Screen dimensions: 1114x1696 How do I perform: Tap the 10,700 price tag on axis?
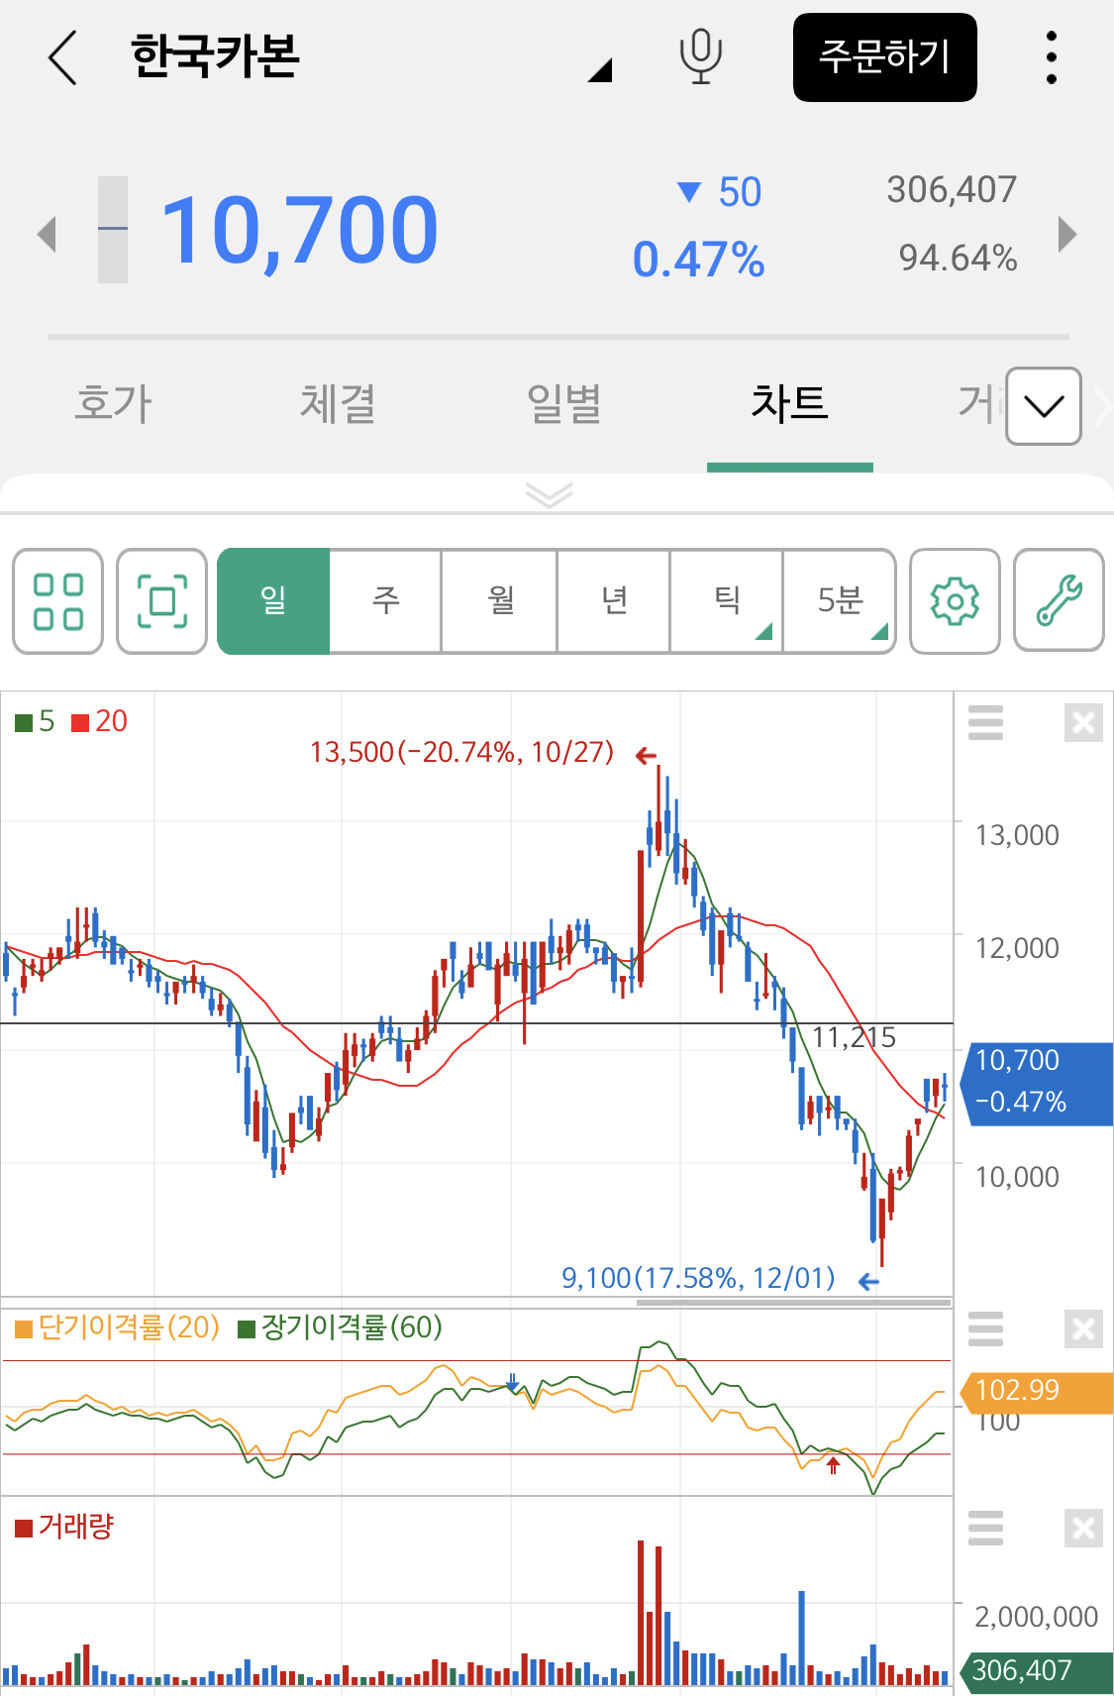tap(1037, 1084)
